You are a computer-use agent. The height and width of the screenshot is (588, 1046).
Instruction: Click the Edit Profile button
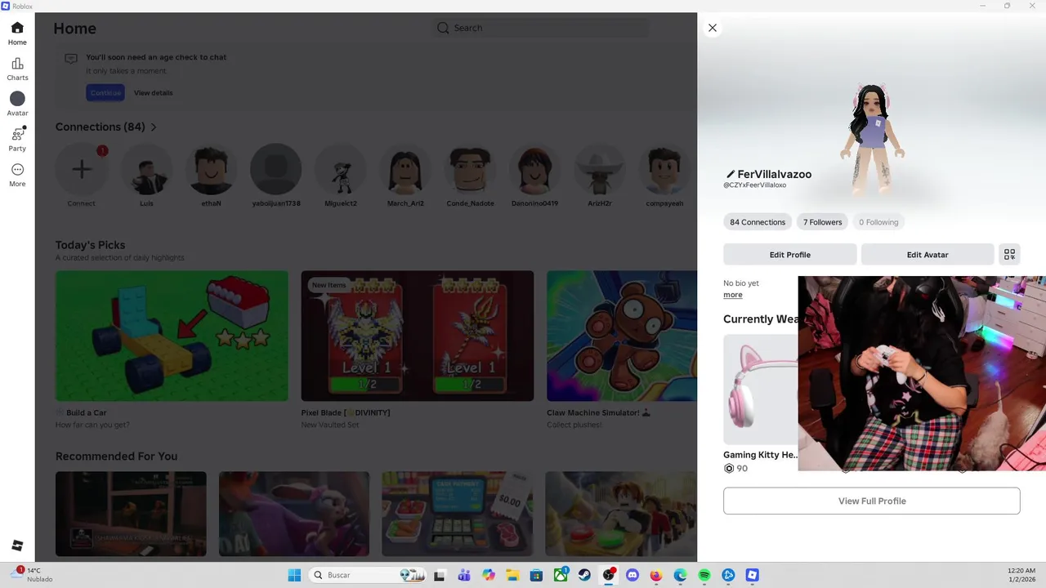coord(790,254)
